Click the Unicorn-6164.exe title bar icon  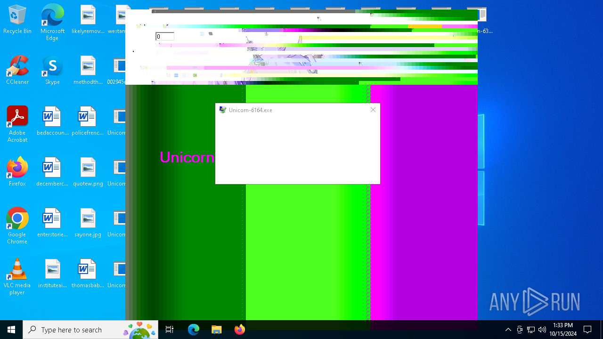point(223,110)
